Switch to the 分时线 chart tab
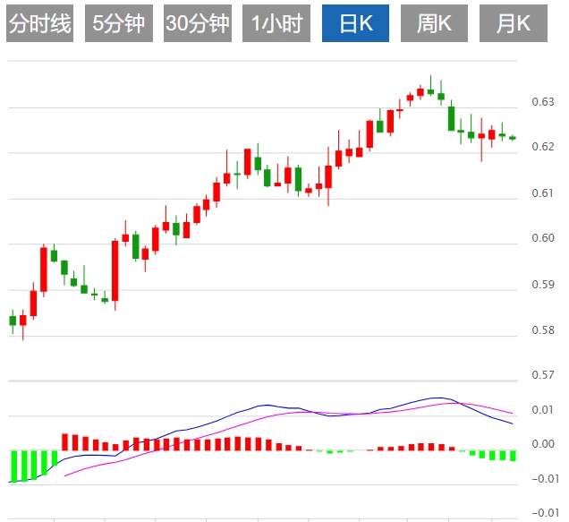 tap(40, 23)
